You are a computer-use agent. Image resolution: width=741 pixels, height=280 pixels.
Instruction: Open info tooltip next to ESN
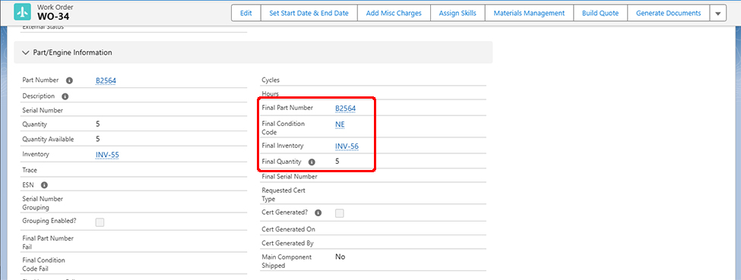[44, 185]
